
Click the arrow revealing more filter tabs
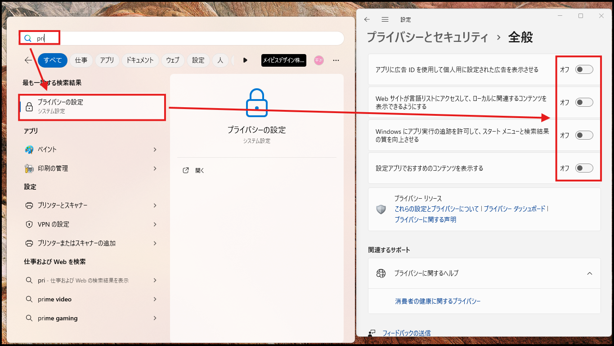245,60
